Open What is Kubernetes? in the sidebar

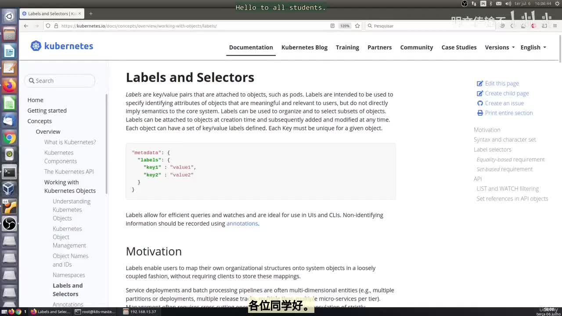[x=70, y=142]
